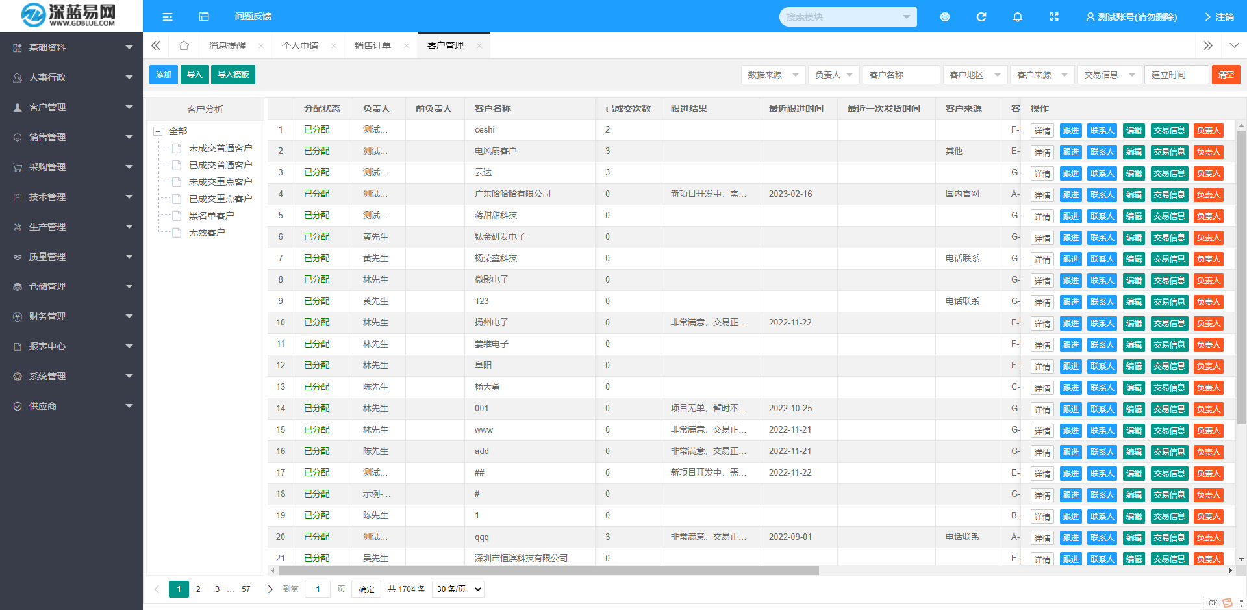The image size is (1247, 610).
Task: Close the 消息提醒 tab
Action: (261, 45)
